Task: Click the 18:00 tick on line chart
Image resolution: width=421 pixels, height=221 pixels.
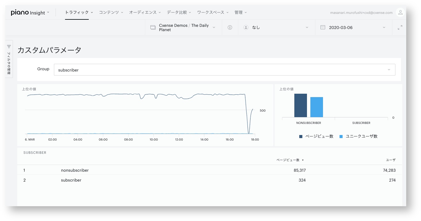Action: [x=255, y=139]
